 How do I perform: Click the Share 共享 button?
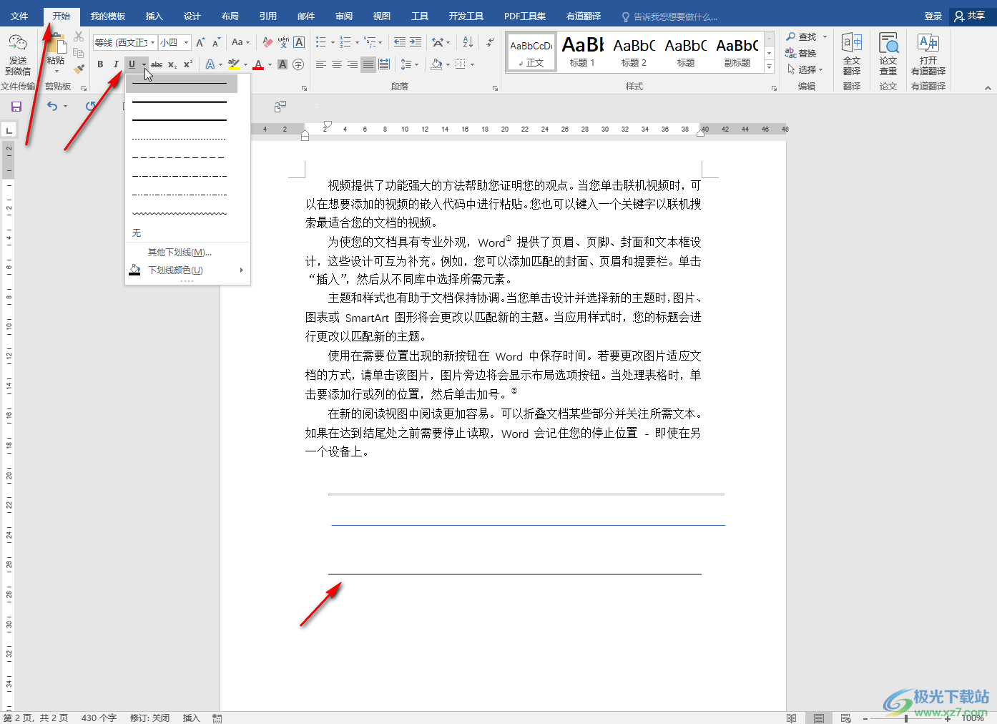pos(970,16)
